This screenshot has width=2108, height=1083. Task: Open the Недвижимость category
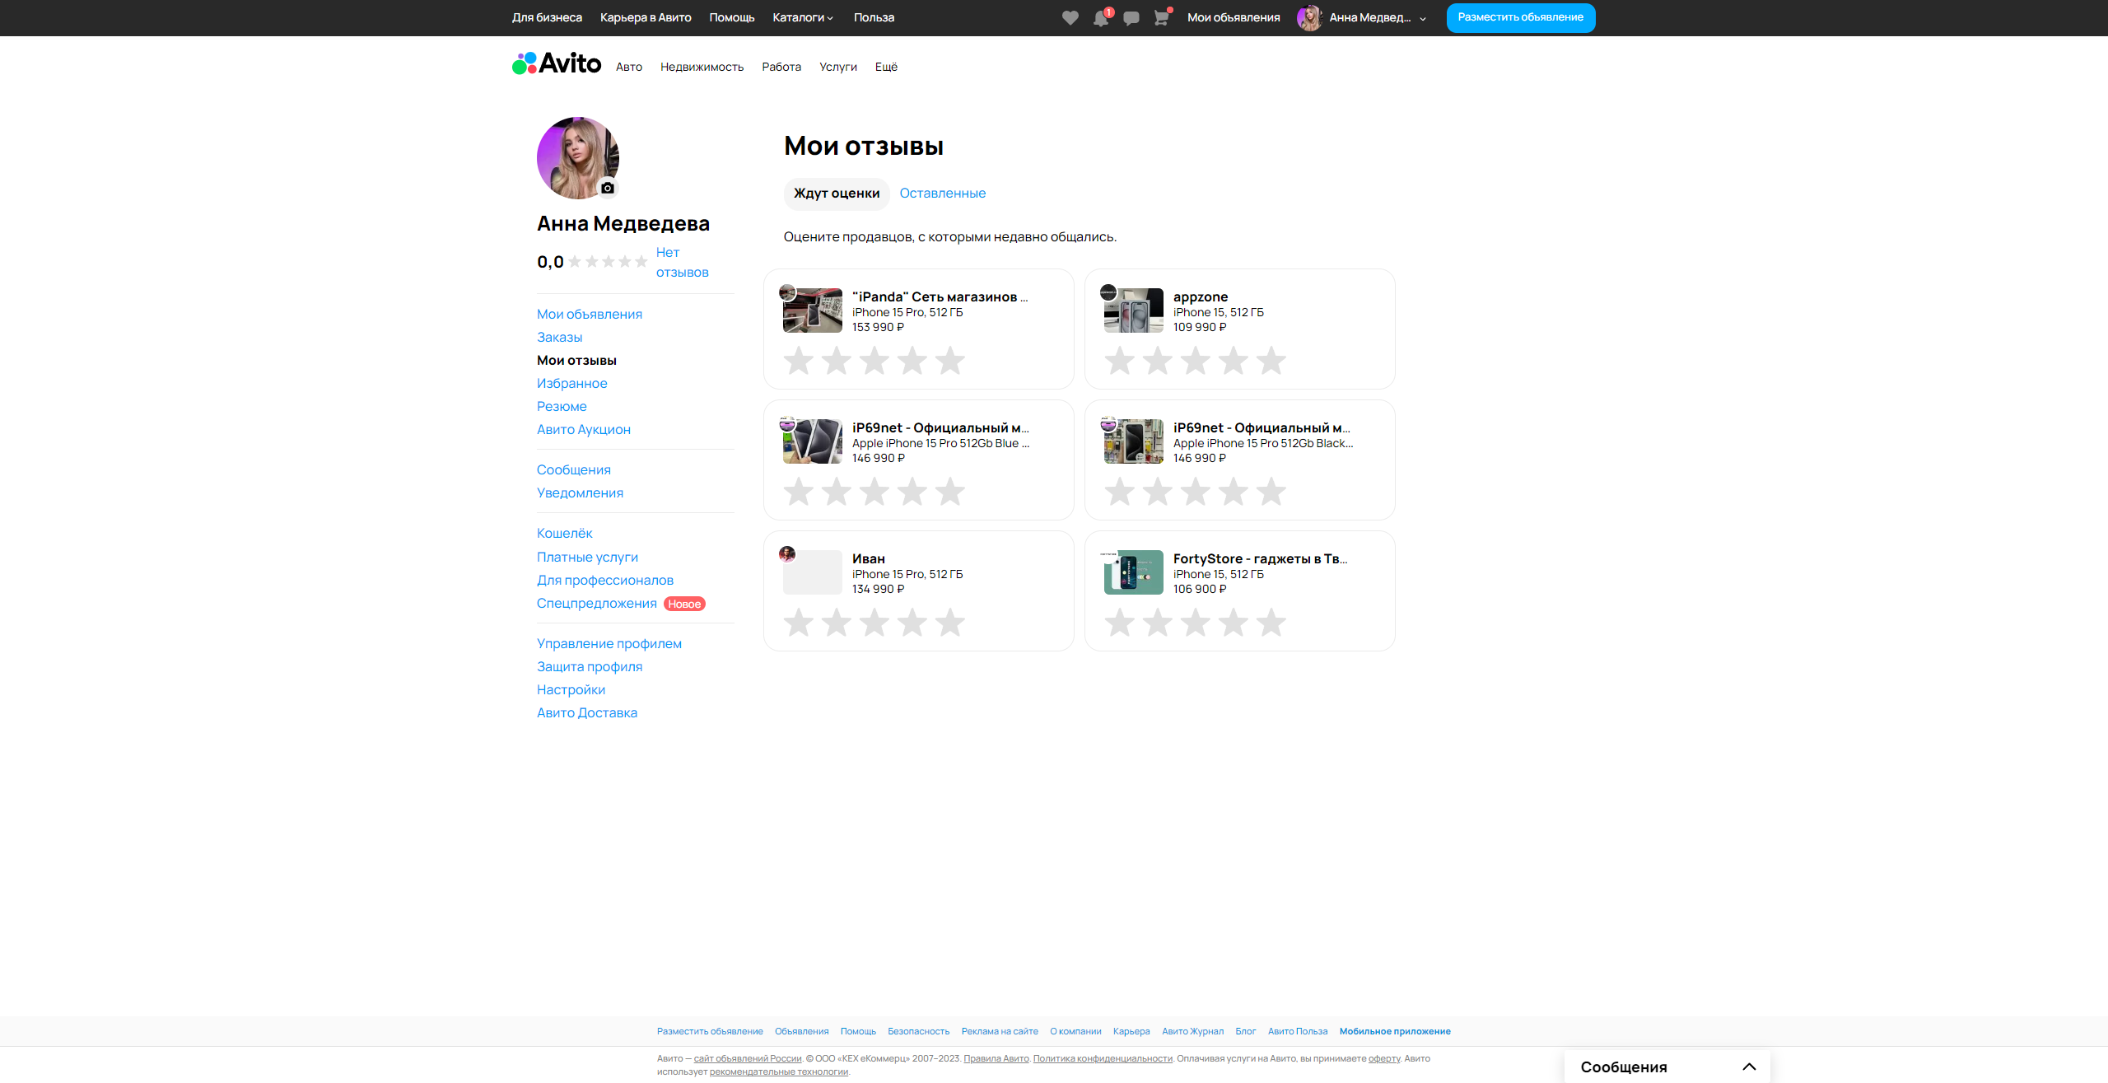click(702, 67)
